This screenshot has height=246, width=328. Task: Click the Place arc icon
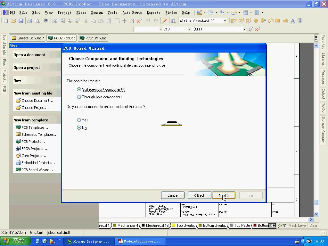(x=271, y=21)
